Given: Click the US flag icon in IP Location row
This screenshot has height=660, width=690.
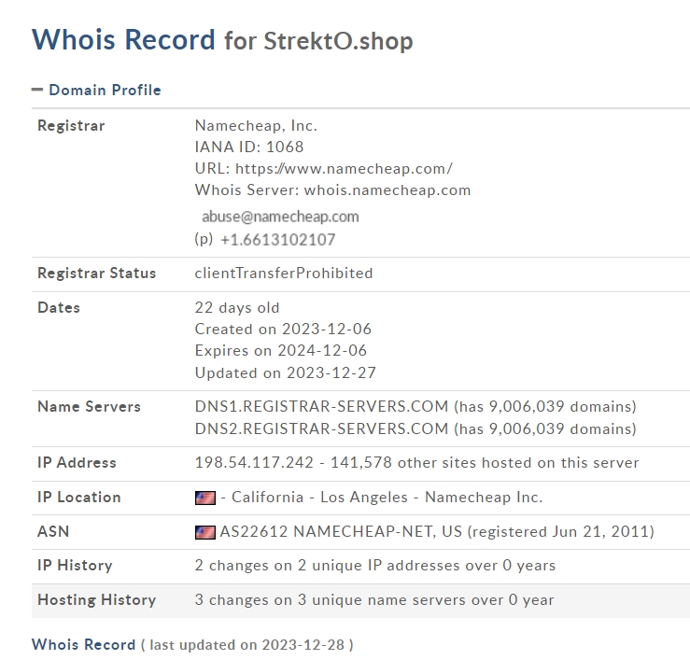Looking at the screenshot, I should coord(205,498).
